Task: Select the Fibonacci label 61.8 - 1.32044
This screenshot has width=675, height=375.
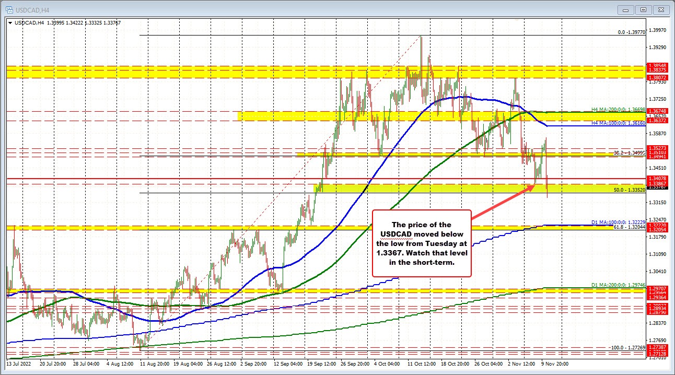Action: coord(630,228)
